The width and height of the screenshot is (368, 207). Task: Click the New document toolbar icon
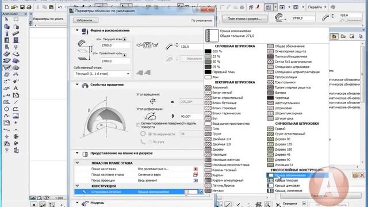tap(6, 7)
